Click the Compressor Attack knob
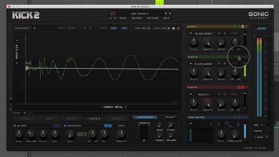The height and width of the screenshot is (157, 279). coord(171,125)
